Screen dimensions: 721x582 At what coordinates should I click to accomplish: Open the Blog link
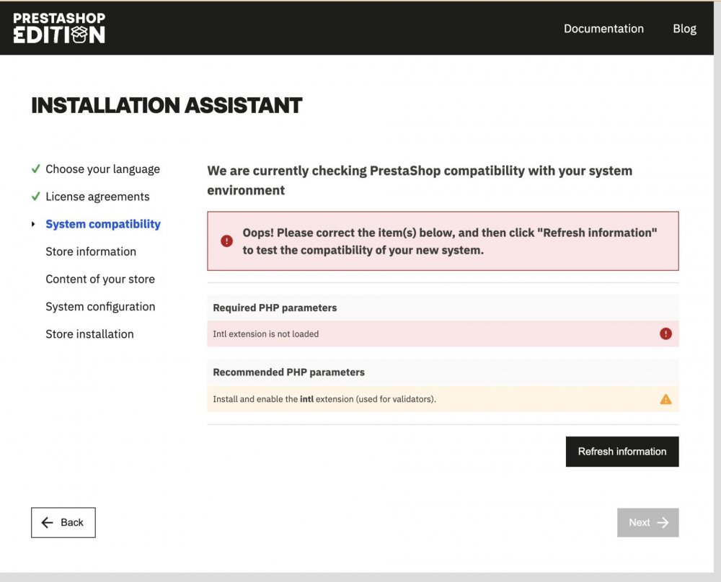[684, 29]
